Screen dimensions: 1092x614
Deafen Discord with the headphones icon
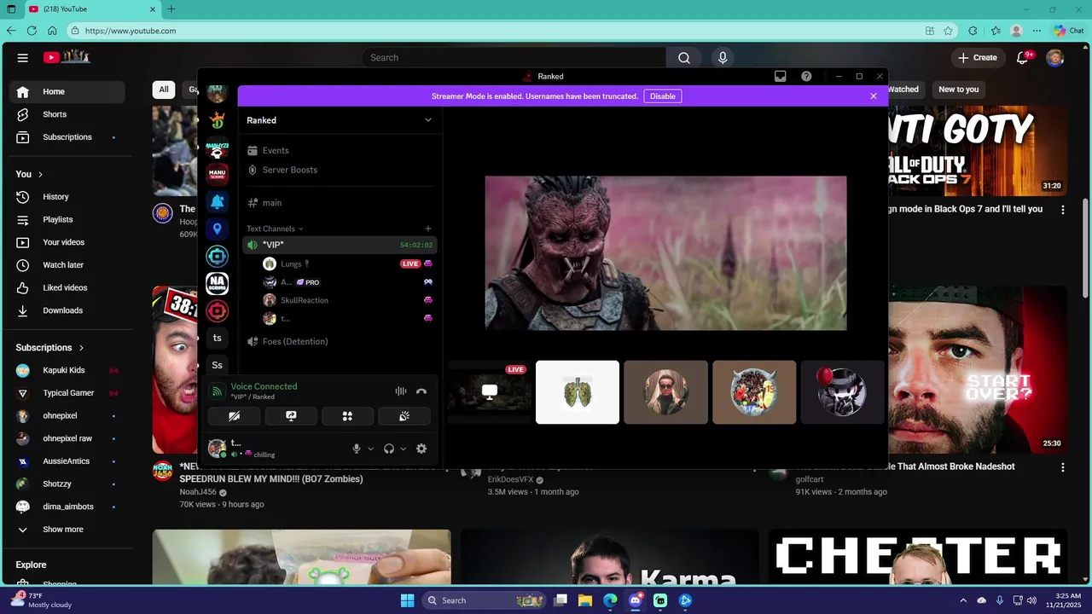click(389, 449)
